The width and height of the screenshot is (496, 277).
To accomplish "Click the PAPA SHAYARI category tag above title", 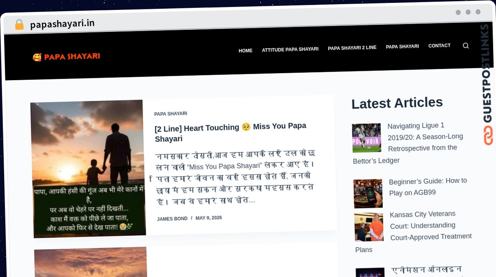I will [x=171, y=114].
